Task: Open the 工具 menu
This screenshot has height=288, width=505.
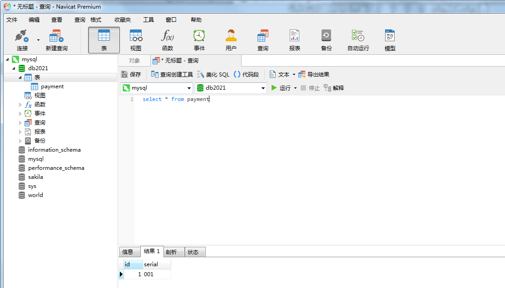Action: pos(149,19)
